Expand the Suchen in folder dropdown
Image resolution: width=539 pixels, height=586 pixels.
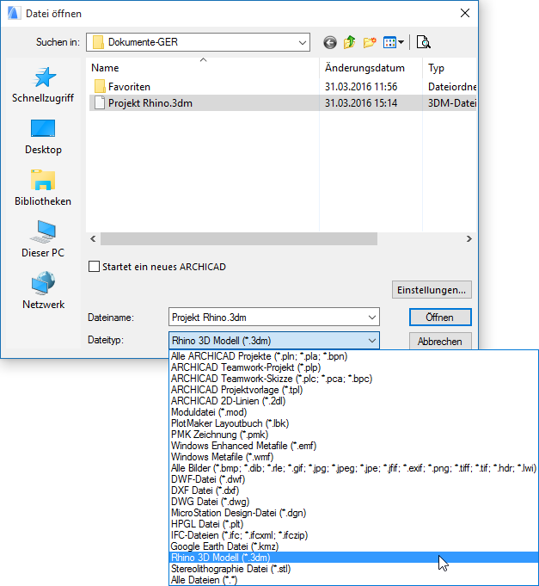[303, 43]
